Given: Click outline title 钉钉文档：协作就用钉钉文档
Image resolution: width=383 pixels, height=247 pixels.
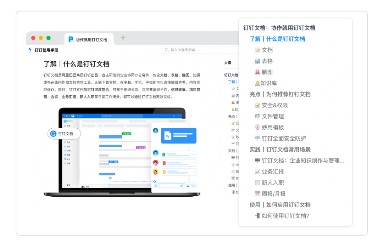Looking at the screenshot, I should (279, 28).
